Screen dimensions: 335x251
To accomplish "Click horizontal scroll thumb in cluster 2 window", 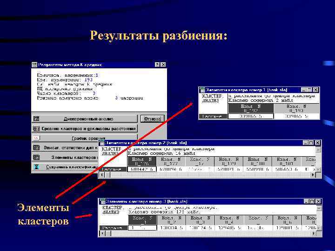I will (x=107, y=175).
